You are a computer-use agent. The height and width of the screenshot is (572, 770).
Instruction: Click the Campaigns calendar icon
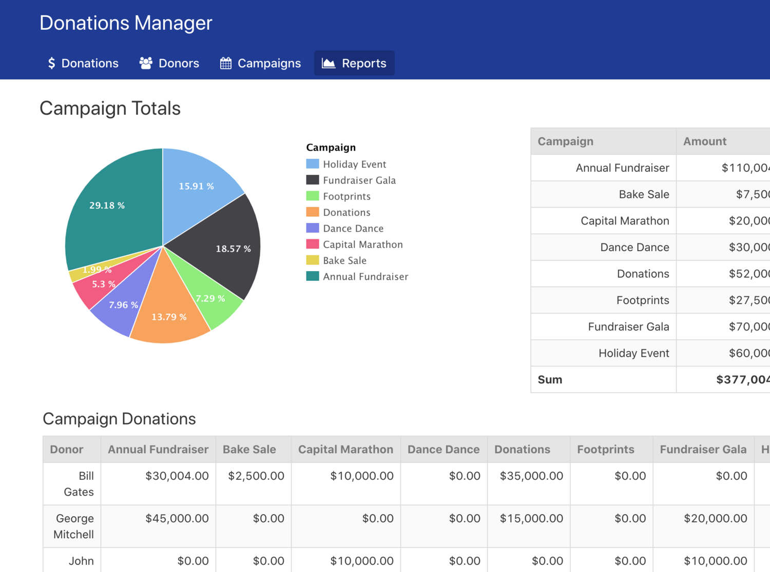(225, 63)
